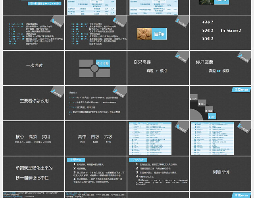
Task: Select the '520 ?' score text
Action: [208, 30]
